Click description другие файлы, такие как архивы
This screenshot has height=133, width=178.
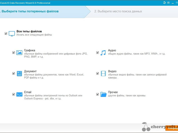[x=127, y=96]
